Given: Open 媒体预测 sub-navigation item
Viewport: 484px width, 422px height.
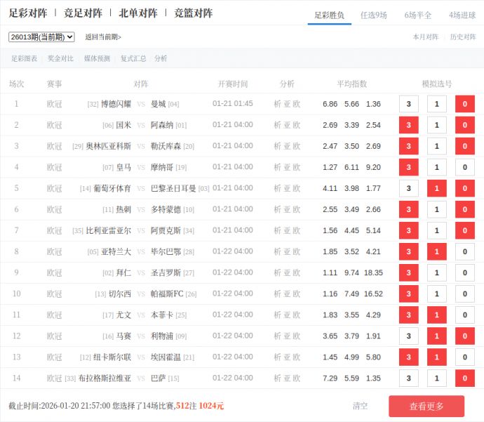Looking at the screenshot, I should click(97, 59).
